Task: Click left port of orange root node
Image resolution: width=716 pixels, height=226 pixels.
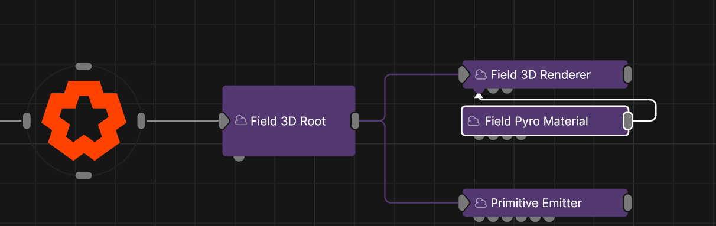Action: coord(27,120)
